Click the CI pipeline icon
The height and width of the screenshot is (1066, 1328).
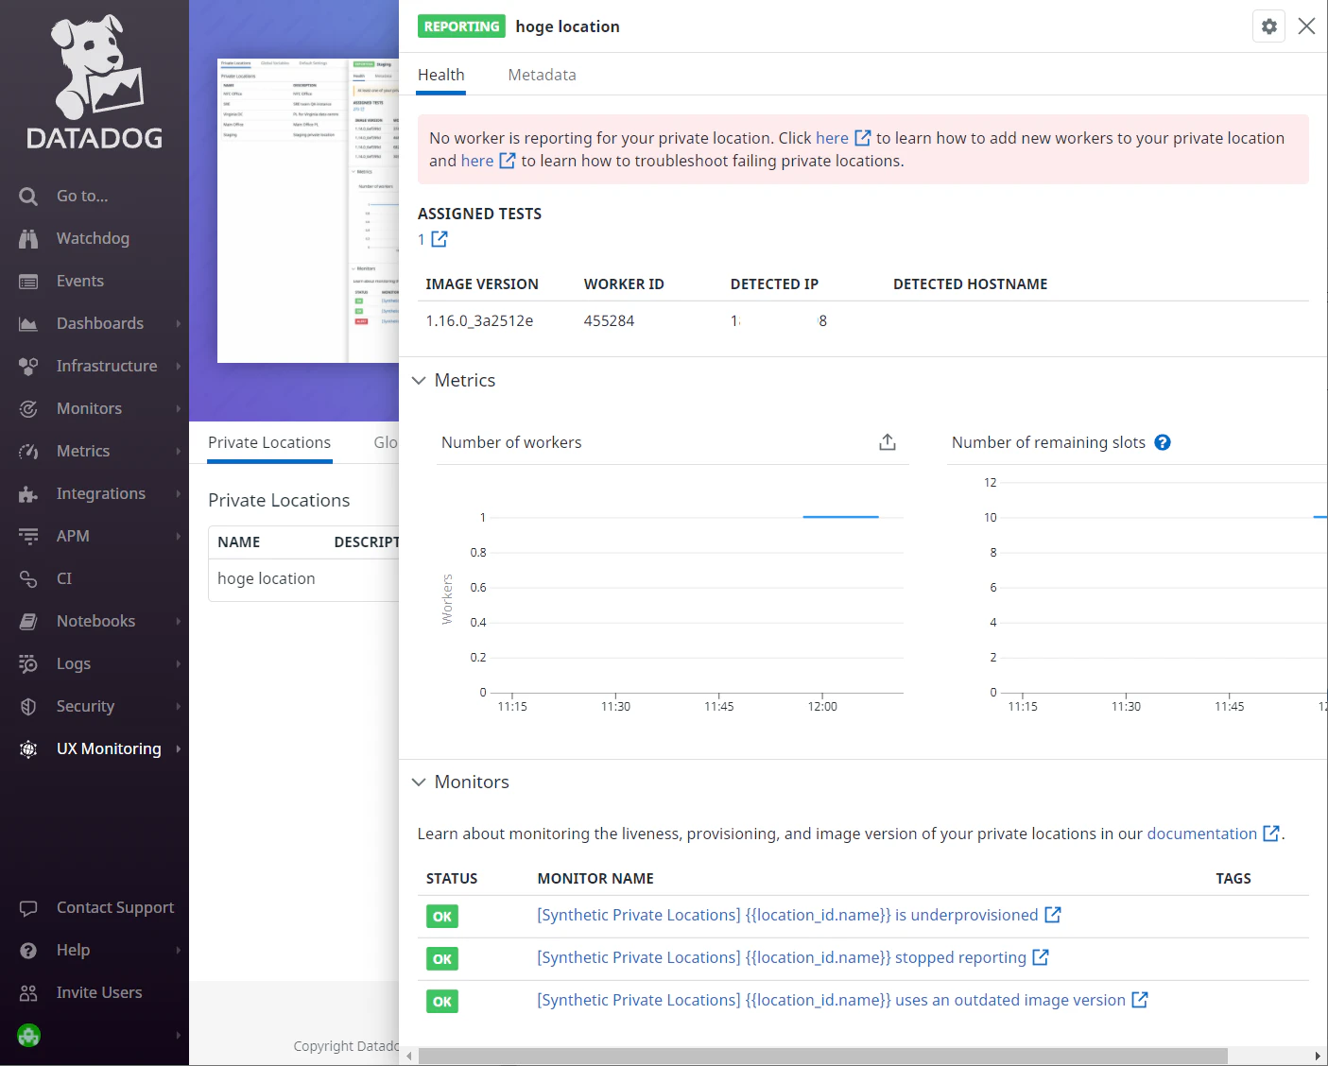(x=28, y=579)
